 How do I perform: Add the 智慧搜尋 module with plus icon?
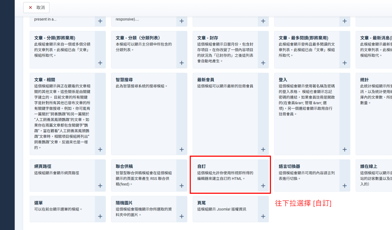182,150
